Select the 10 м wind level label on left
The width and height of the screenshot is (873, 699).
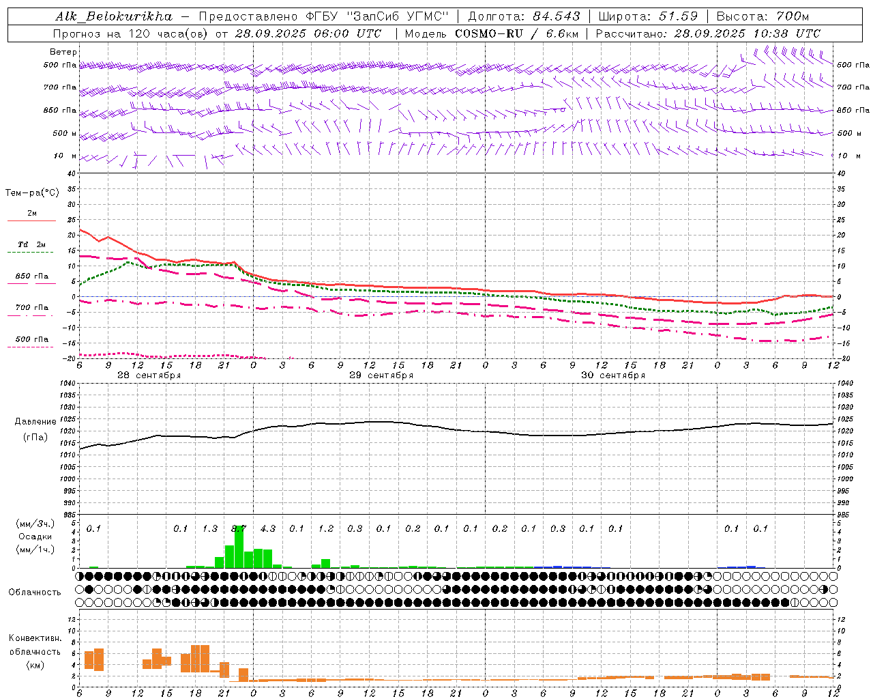[x=65, y=156]
